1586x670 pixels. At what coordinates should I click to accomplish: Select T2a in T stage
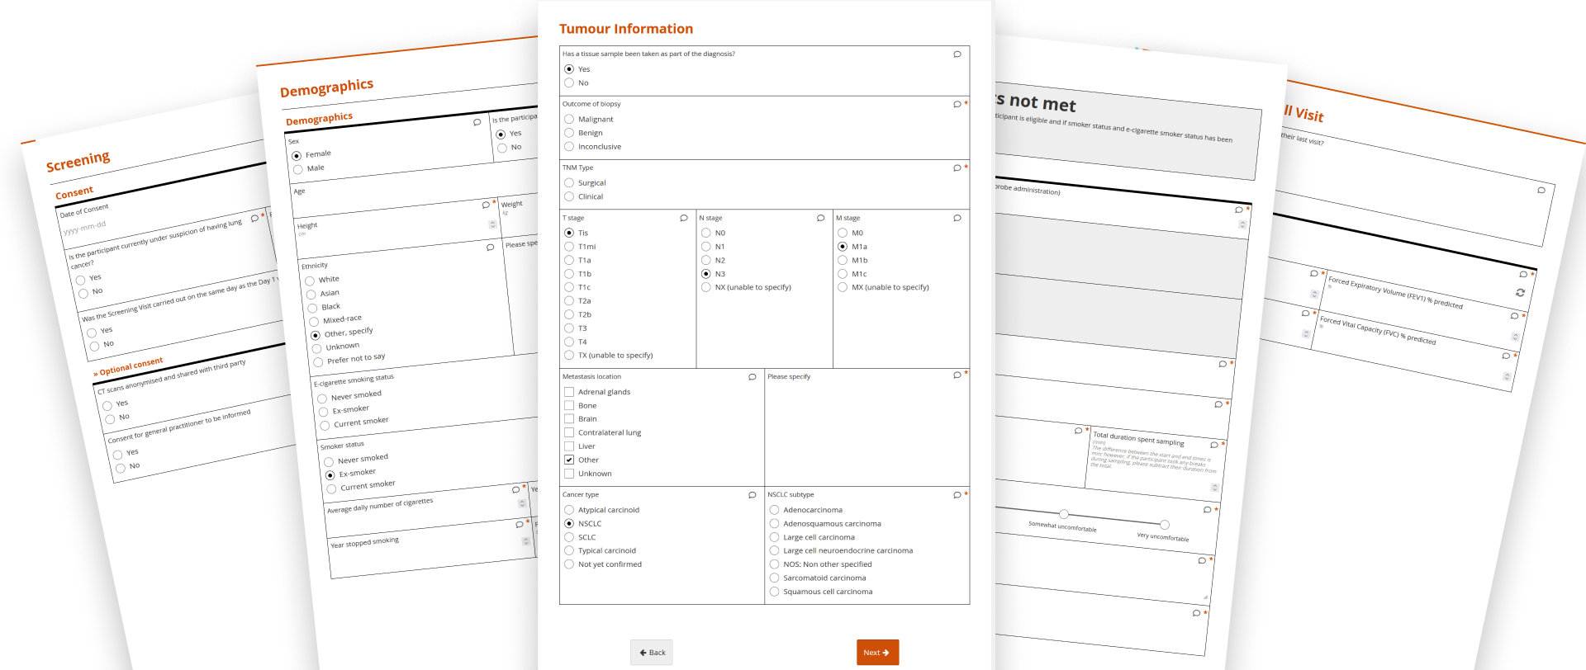click(x=569, y=301)
